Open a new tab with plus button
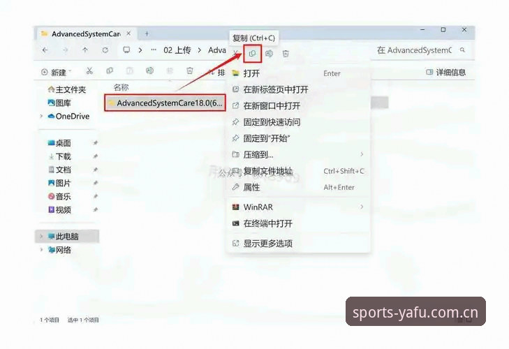Image resolution: width=509 pixels, height=349 pixels. click(147, 34)
